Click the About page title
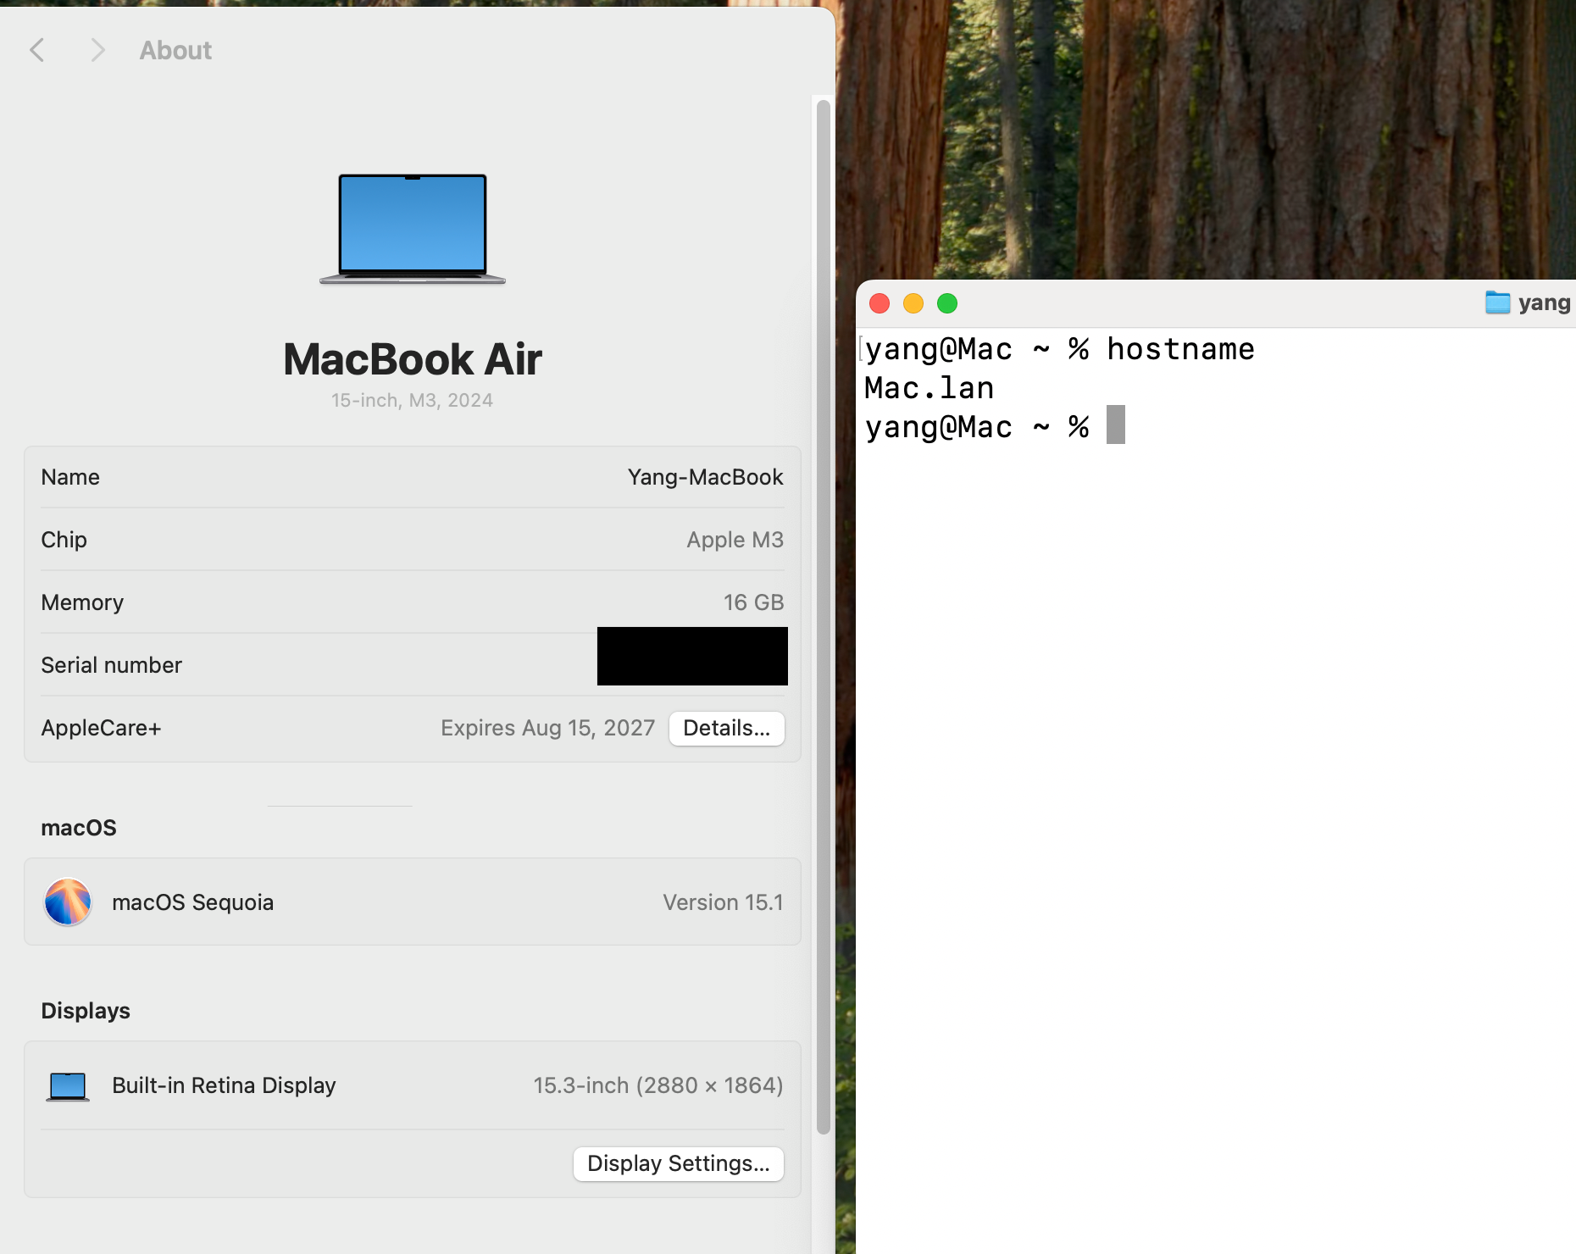Screen dimensions: 1576x1254 (x=175, y=51)
